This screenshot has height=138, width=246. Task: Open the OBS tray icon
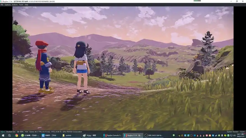[191, 136]
